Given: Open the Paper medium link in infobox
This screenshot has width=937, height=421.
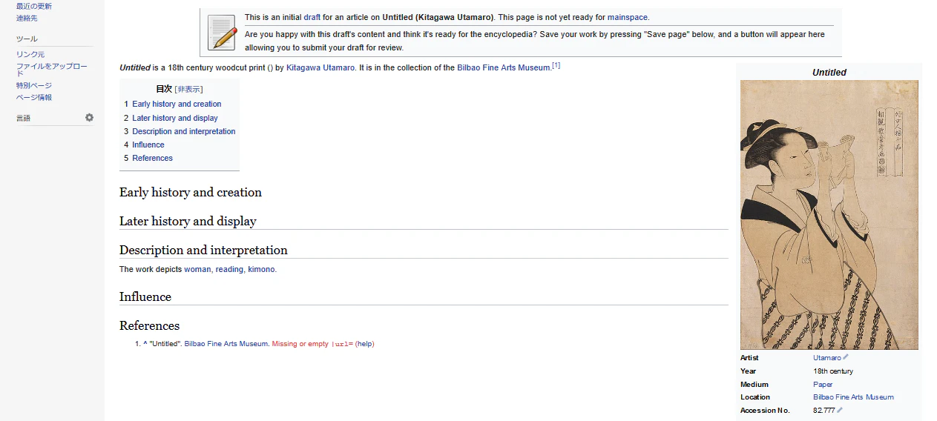Looking at the screenshot, I should click(x=823, y=384).
